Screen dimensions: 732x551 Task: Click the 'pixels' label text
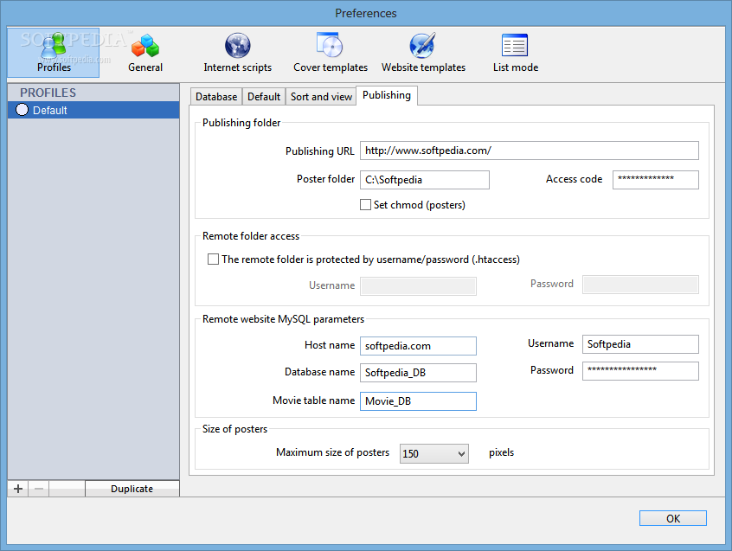pos(501,452)
